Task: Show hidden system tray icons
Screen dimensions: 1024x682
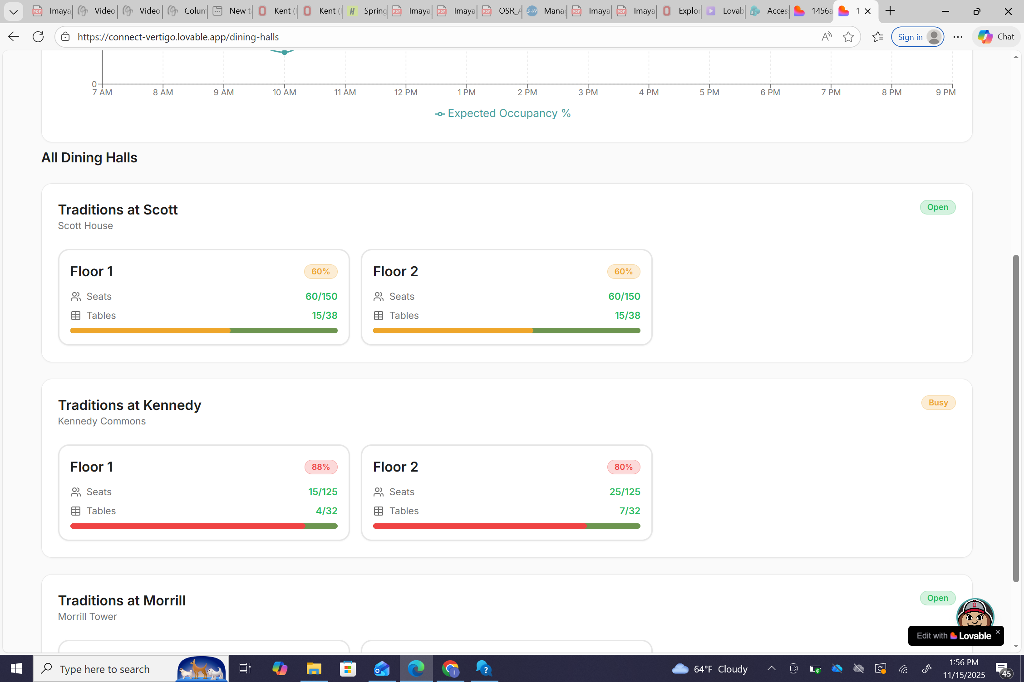Action: click(x=771, y=668)
